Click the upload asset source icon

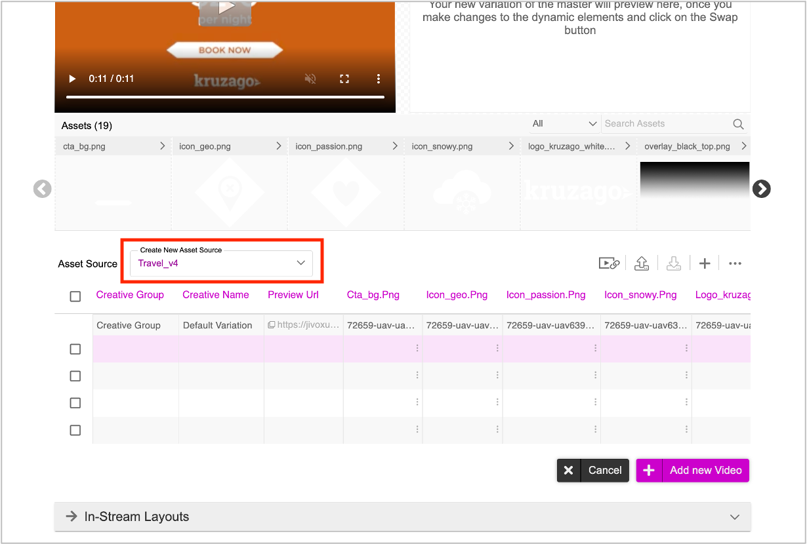642,263
